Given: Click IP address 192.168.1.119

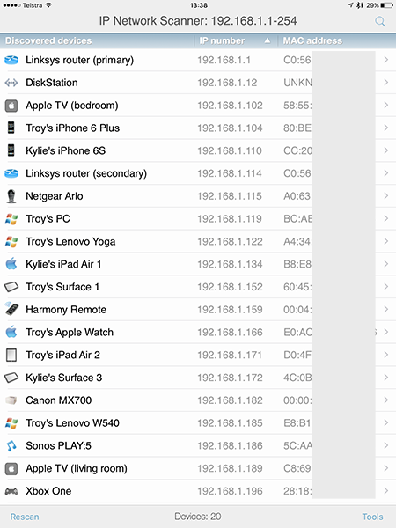Looking at the screenshot, I should tap(230, 219).
